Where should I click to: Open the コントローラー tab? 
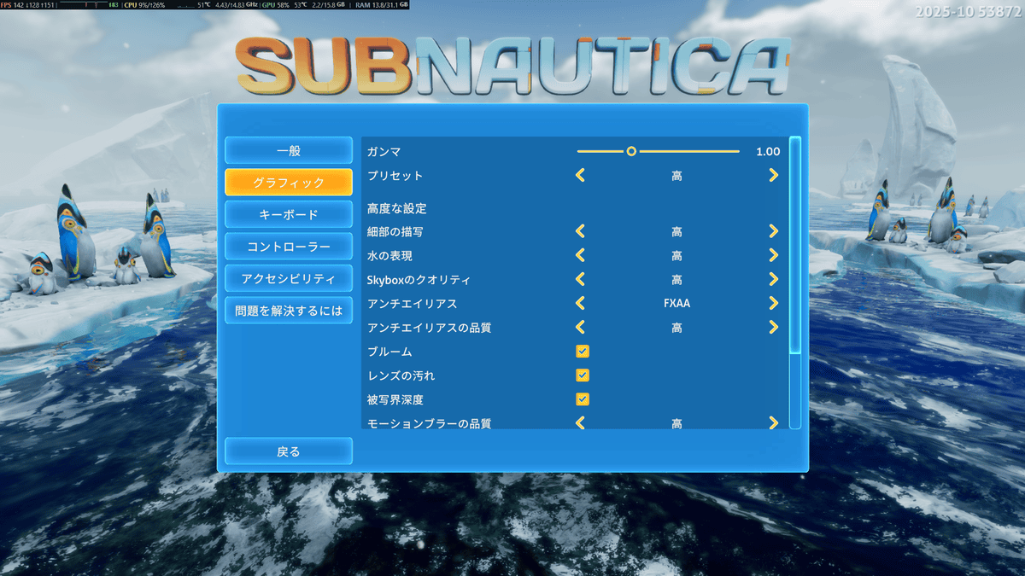289,247
